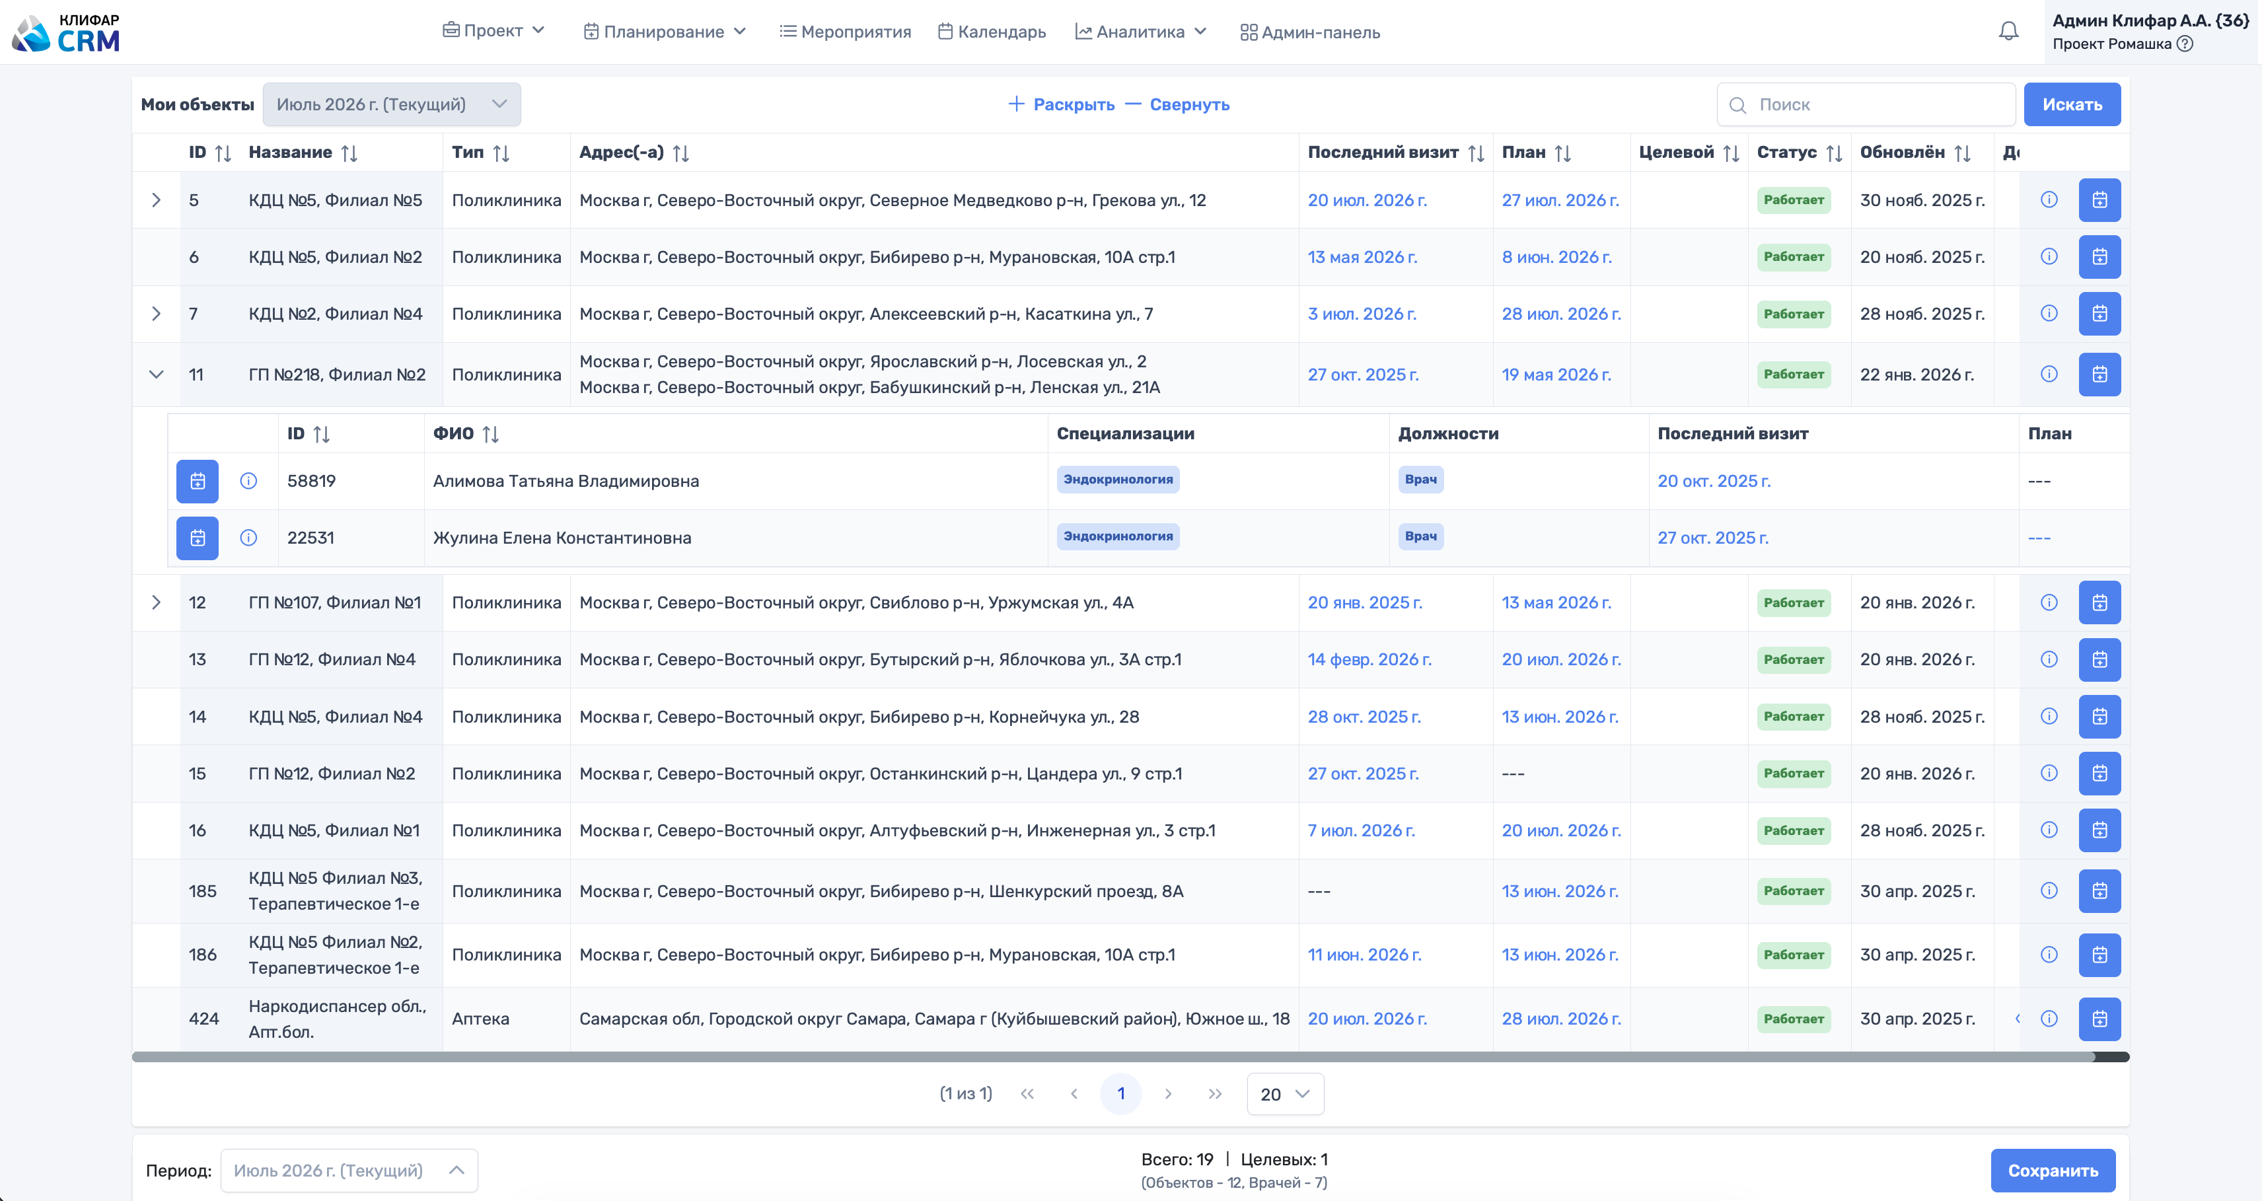Open the calendar button for КДЦ №5, Филиал №1
This screenshot has width=2262, height=1201.
pyautogui.click(x=2099, y=830)
